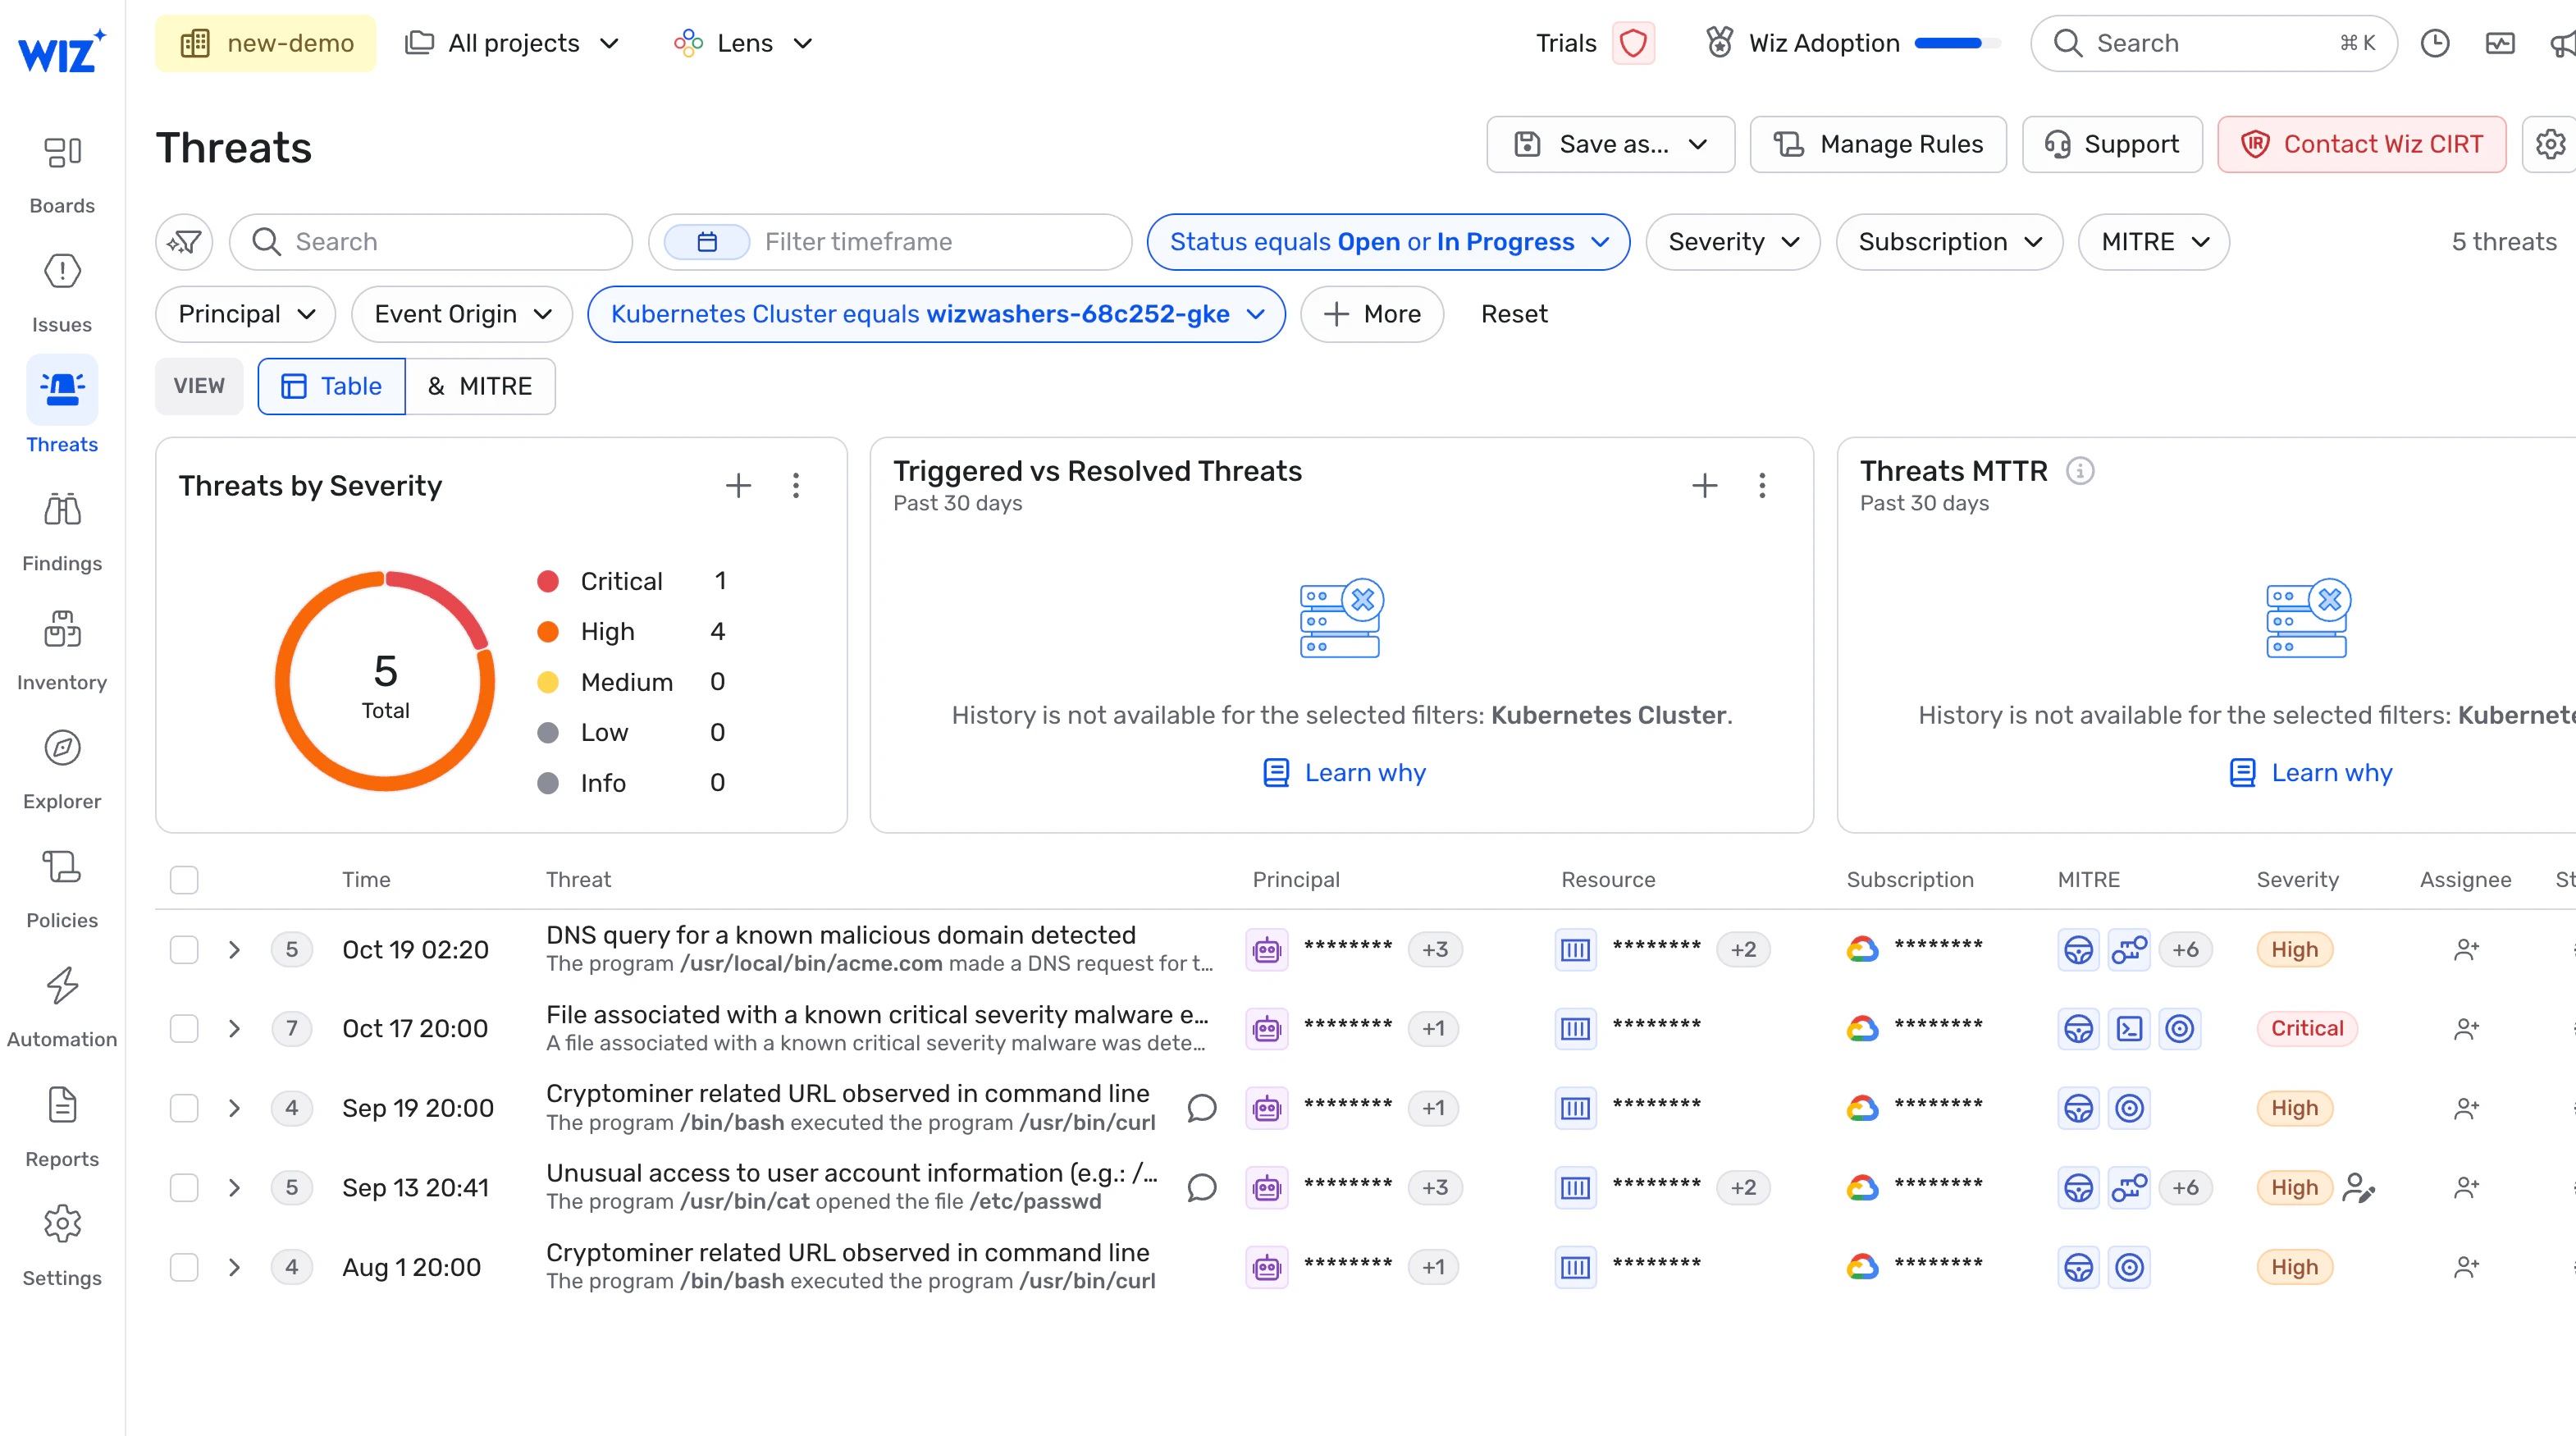The height and width of the screenshot is (1436, 2576).
Task: Open comments on Sep 19 cryptominer threat
Action: [x=1201, y=1108]
